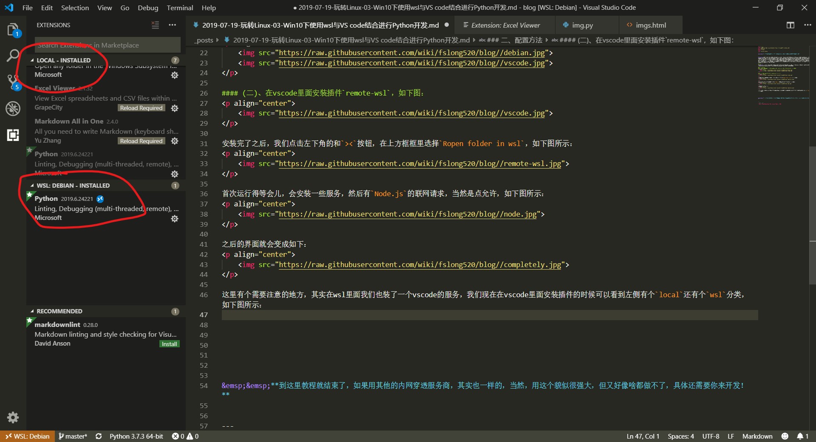This screenshot has width=816, height=442.
Task: Click Search Extensions in Marketplace field
Action: click(108, 45)
